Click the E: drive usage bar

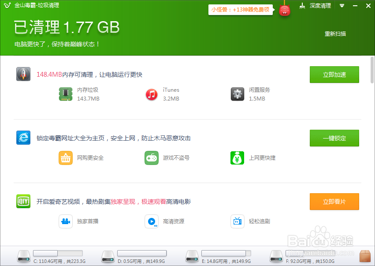tap(226, 253)
